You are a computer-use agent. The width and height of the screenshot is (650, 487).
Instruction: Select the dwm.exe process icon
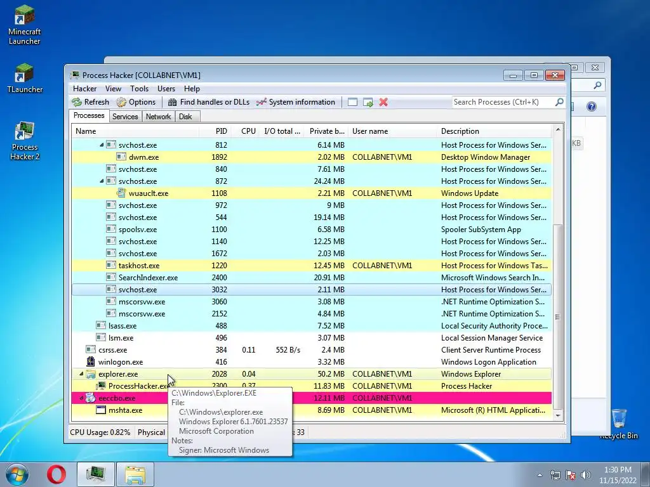121,157
